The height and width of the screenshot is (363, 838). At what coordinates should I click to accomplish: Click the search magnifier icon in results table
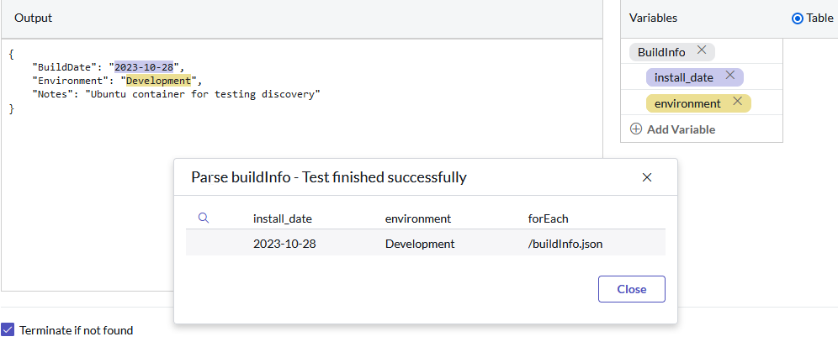coord(204,218)
